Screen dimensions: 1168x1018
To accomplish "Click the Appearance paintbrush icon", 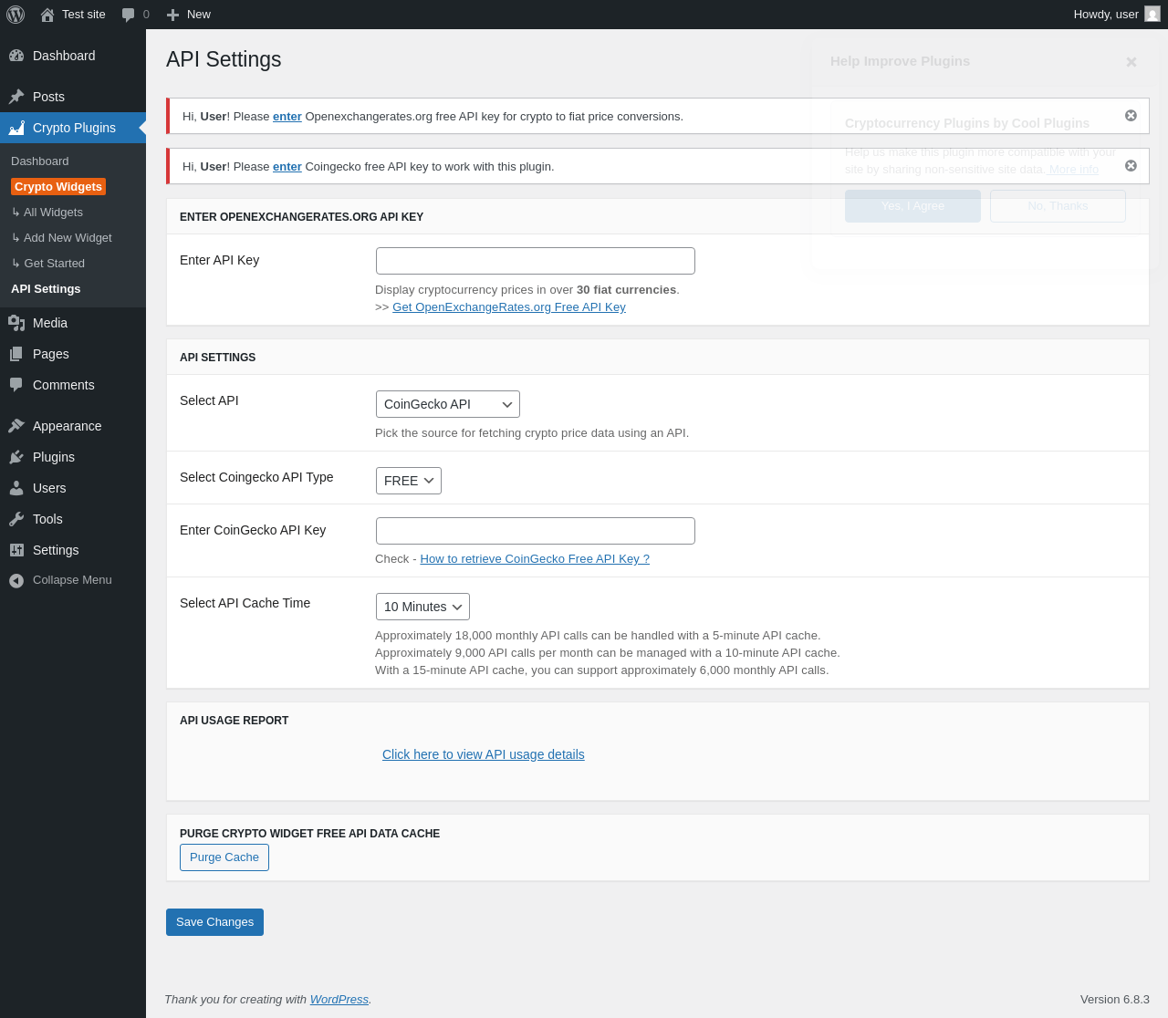I will 16,426.
